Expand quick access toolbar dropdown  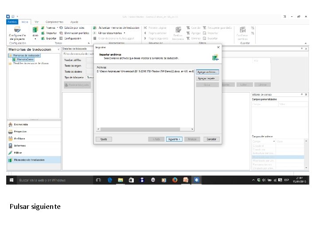click(17, 16)
